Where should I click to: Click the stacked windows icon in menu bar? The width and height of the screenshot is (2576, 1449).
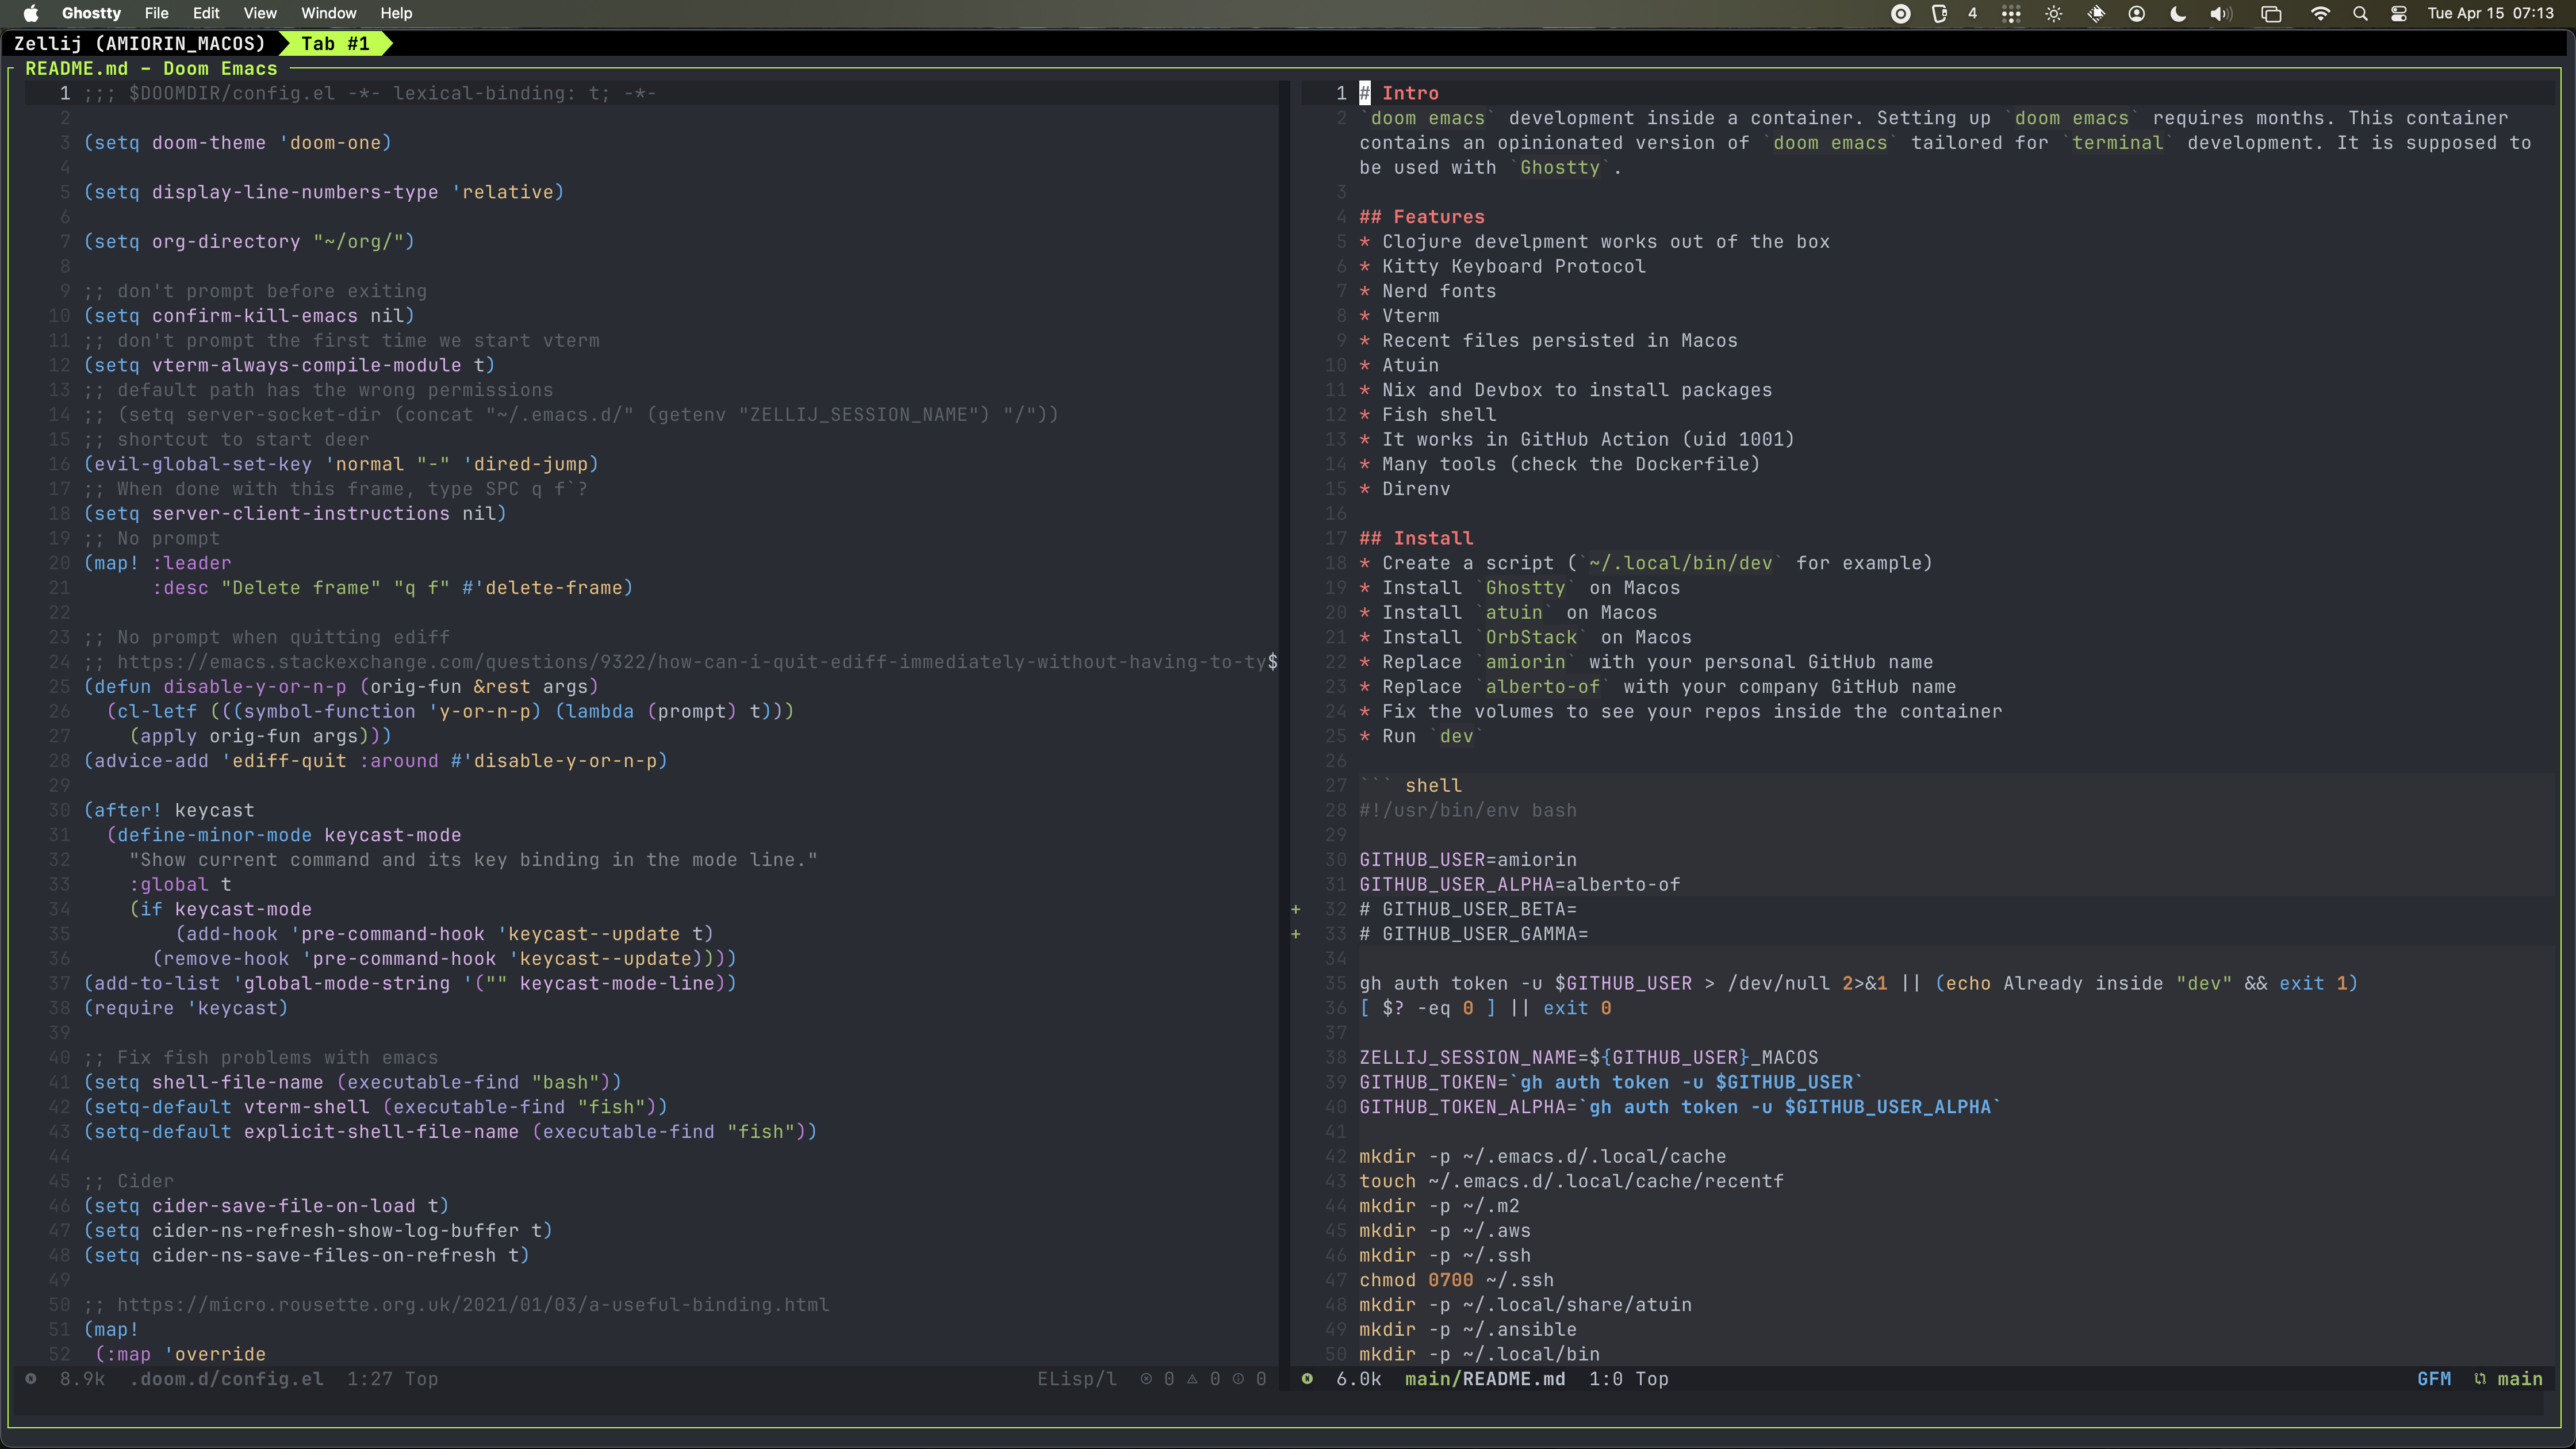click(x=2271, y=13)
